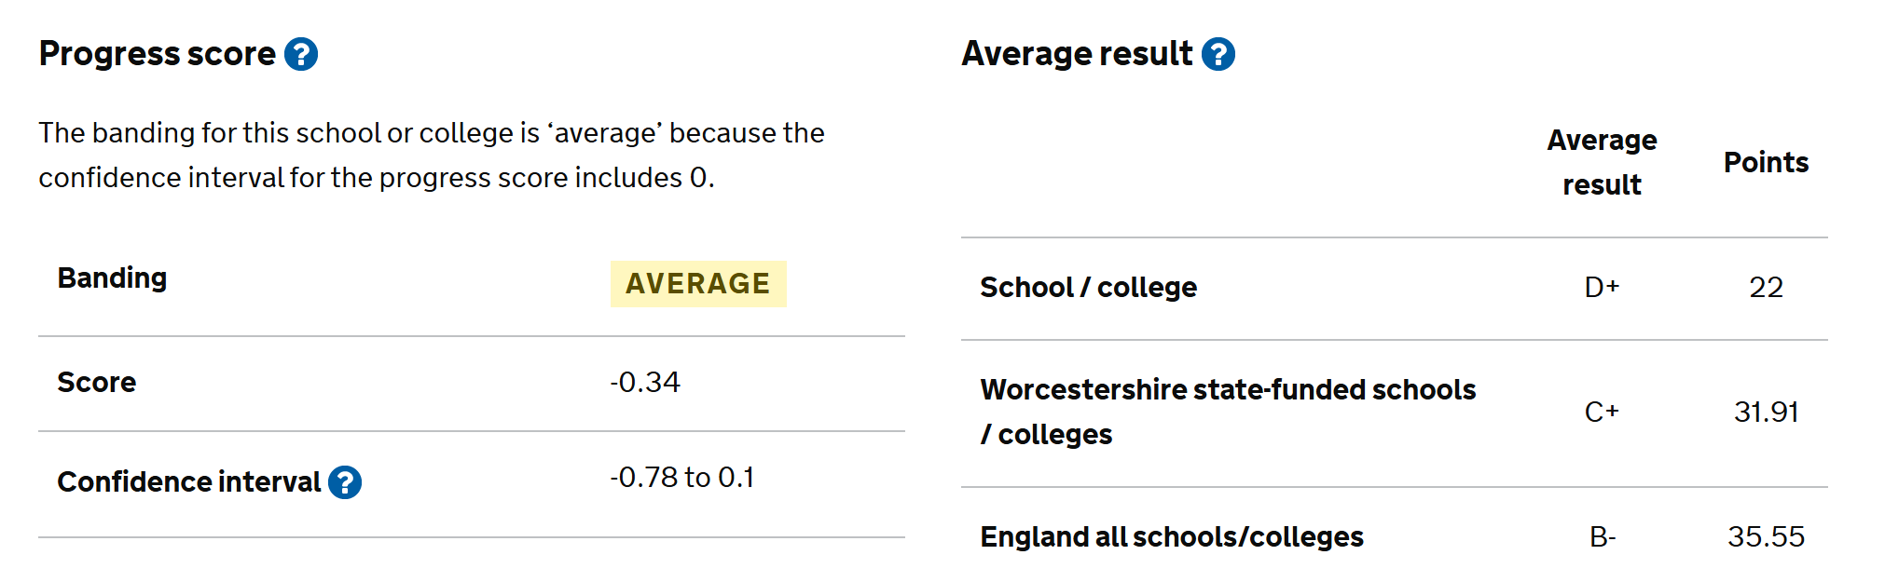1885x582 pixels.
Task: Click the School / college row label
Action: pyautogui.click(x=1088, y=288)
